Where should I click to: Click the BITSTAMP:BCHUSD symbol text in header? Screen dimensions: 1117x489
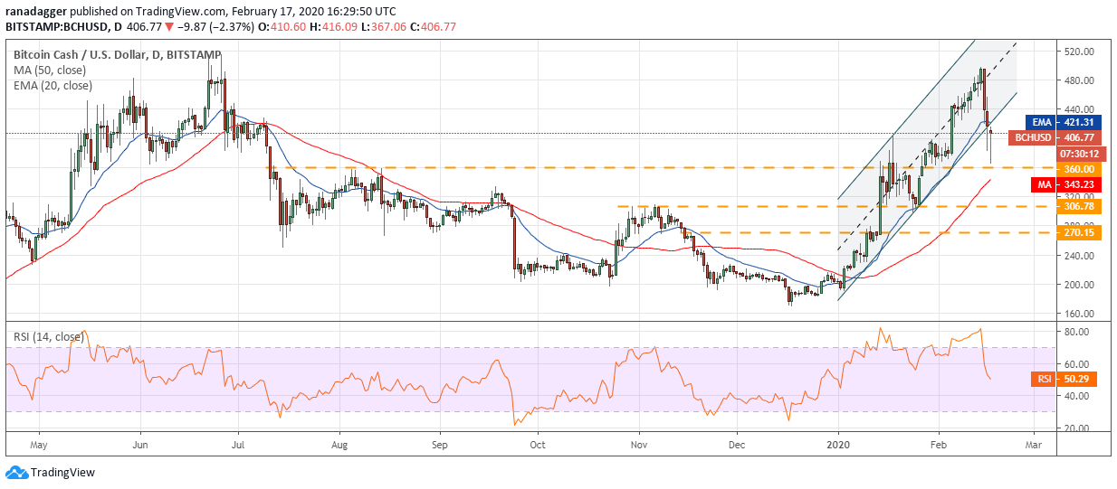(x=58, y=27)
